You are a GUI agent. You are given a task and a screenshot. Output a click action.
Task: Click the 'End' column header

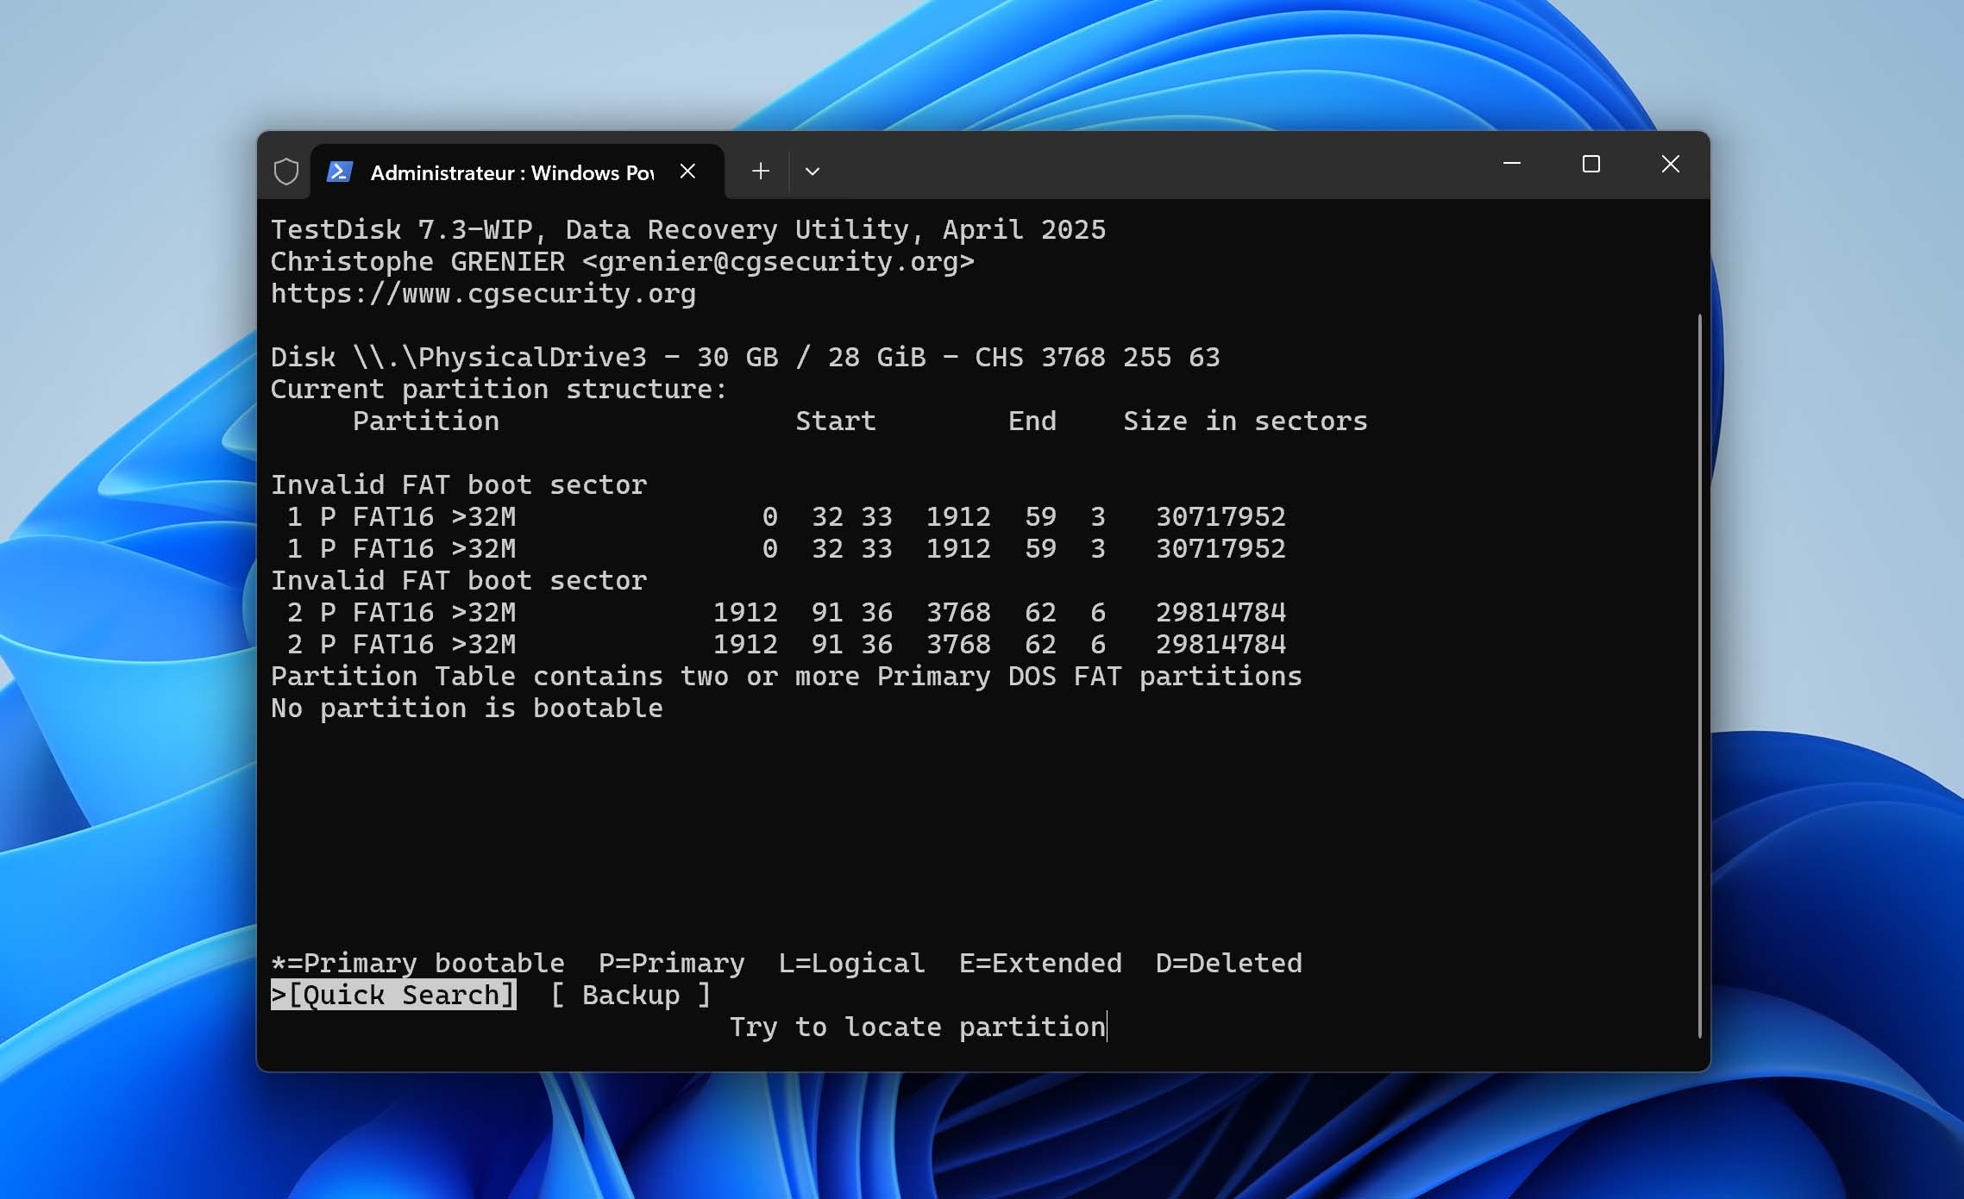1032,421
